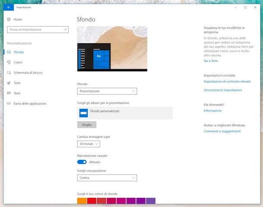Viewport: 263px width, 207px height.
Task: Click the back arrow icon
Action: [9, 7]
